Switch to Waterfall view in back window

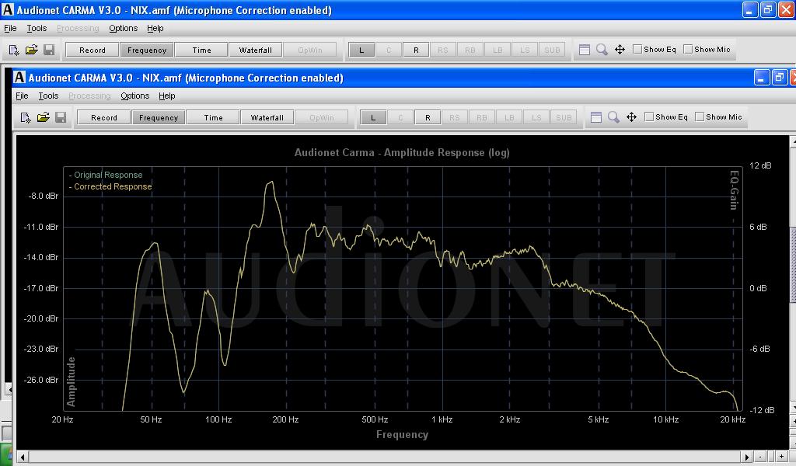pyautogui.click(x=255, y=50)
